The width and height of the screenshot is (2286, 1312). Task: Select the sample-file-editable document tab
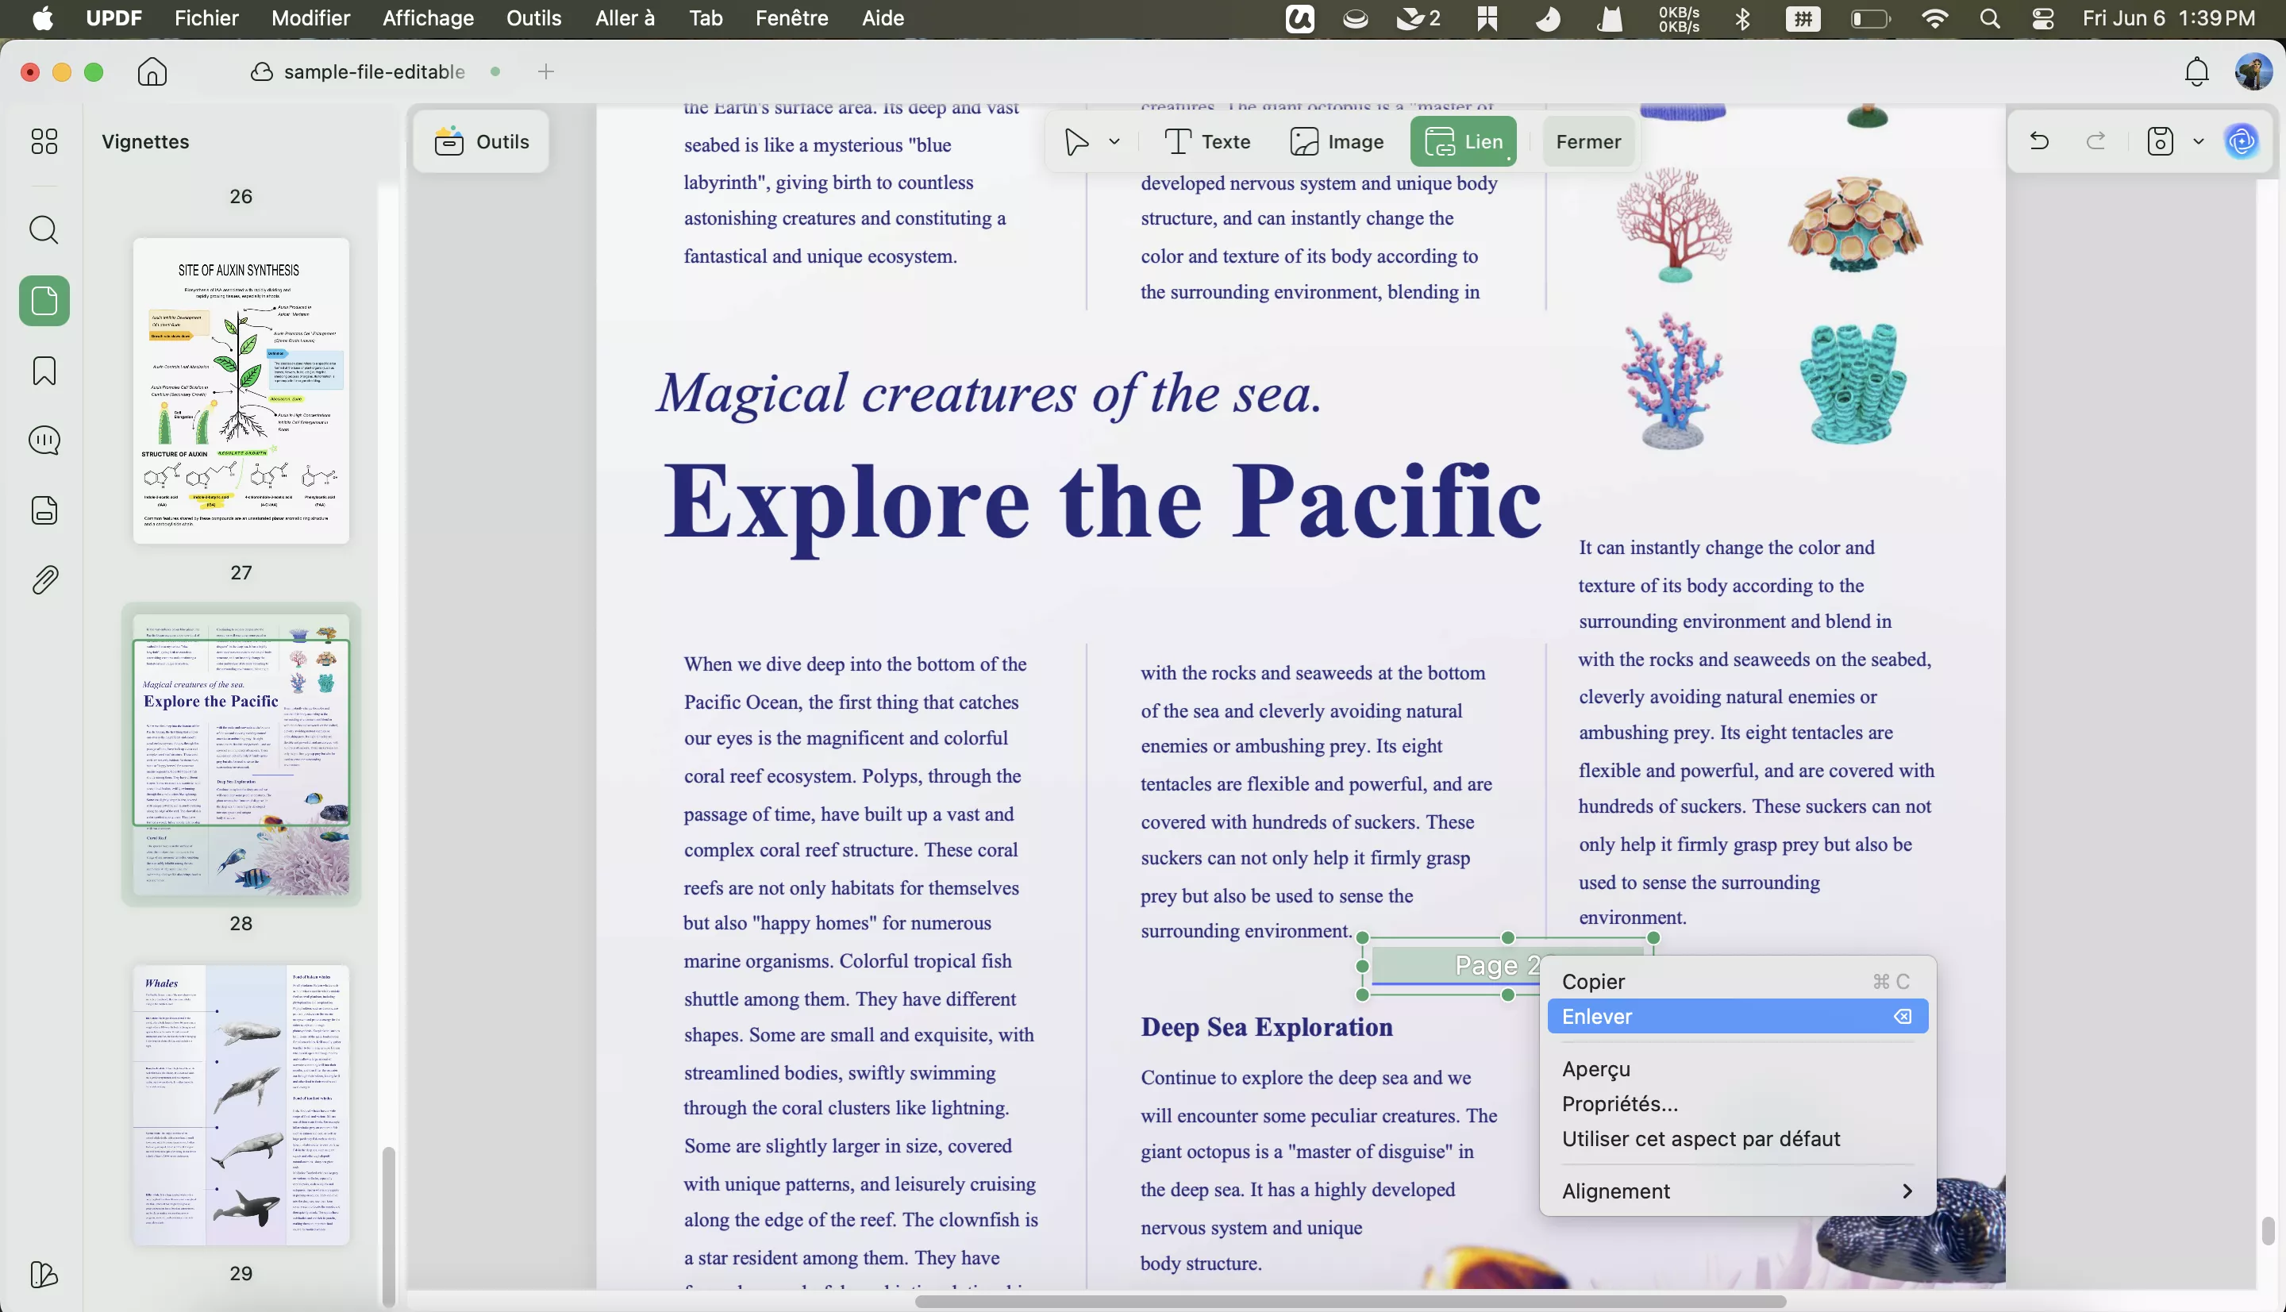coord(374,72)
